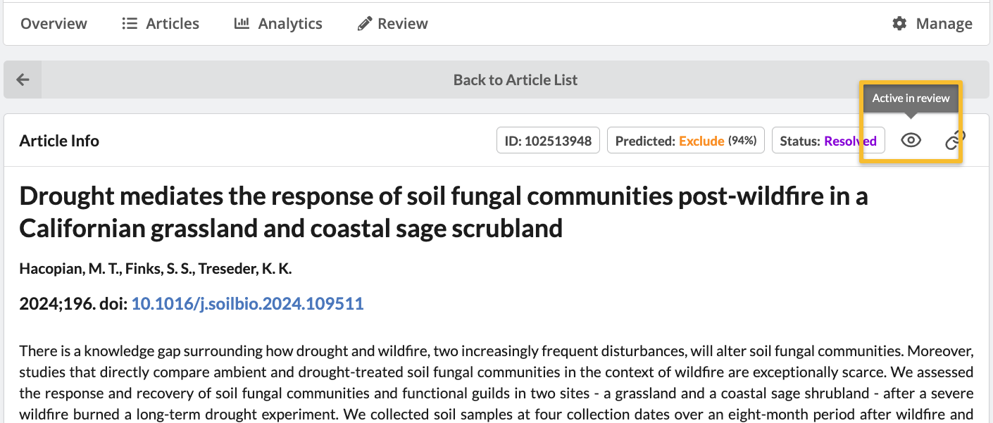
Task: Click the article ID 102513948 badge
Action: point(548,141)
